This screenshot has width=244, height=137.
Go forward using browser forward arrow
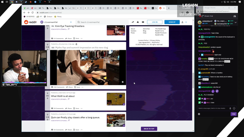(x=28, y=13)
